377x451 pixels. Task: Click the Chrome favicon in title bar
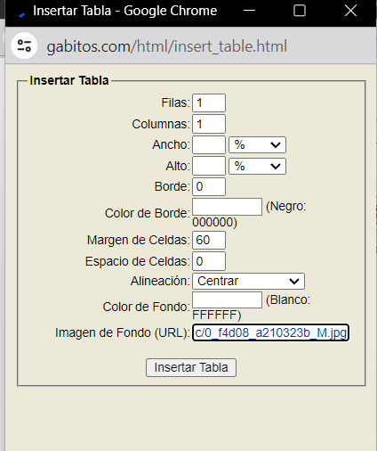click(21, 14)
